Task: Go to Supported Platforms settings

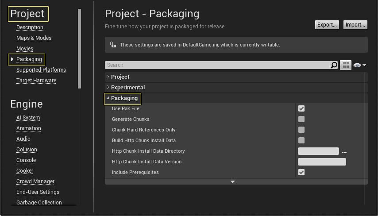Action: click(41, 70)
